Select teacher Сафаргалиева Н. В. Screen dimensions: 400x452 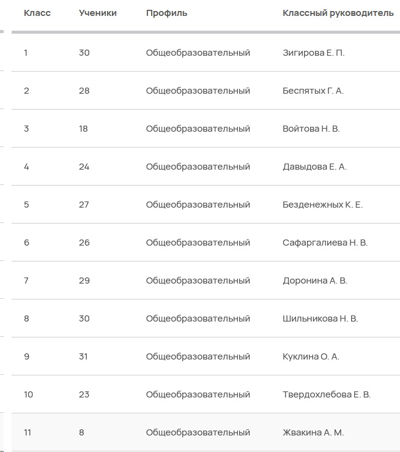pos(325,243)
